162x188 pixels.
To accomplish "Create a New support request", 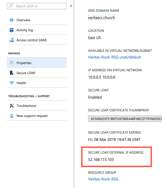I will pyautogui.click(x=37, y=116).
